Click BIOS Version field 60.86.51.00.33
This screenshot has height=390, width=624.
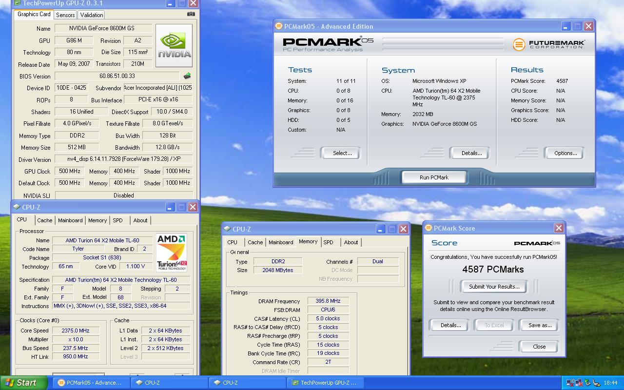[117, 76]
